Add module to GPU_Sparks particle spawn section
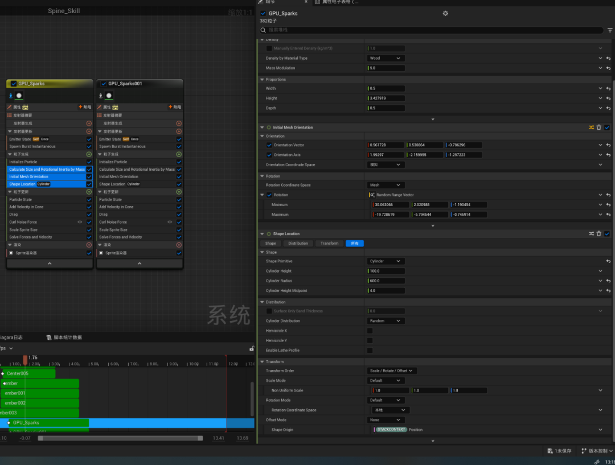The image size is (615, 465). click(x=89, y=154)
